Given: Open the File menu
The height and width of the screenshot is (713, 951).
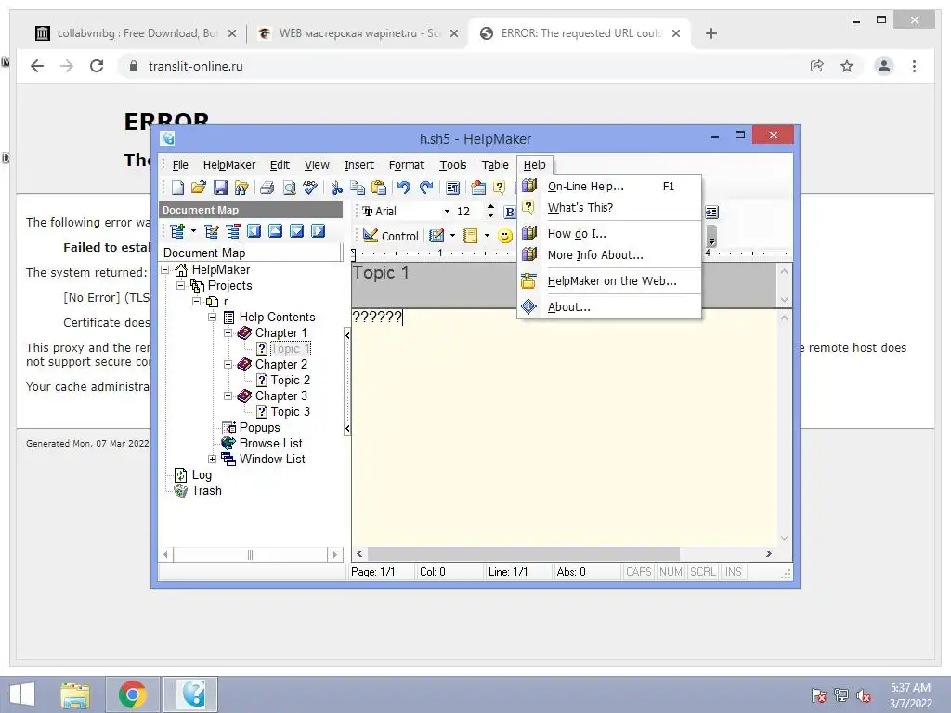Looking at the screenshot, I should tap(180, 165).
